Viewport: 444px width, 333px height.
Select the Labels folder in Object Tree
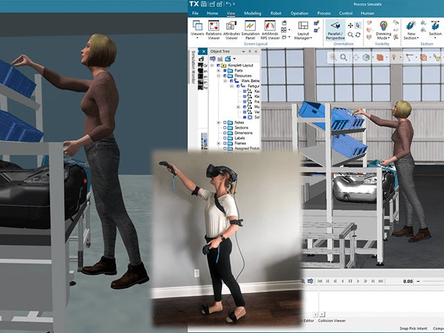(239, 138)
